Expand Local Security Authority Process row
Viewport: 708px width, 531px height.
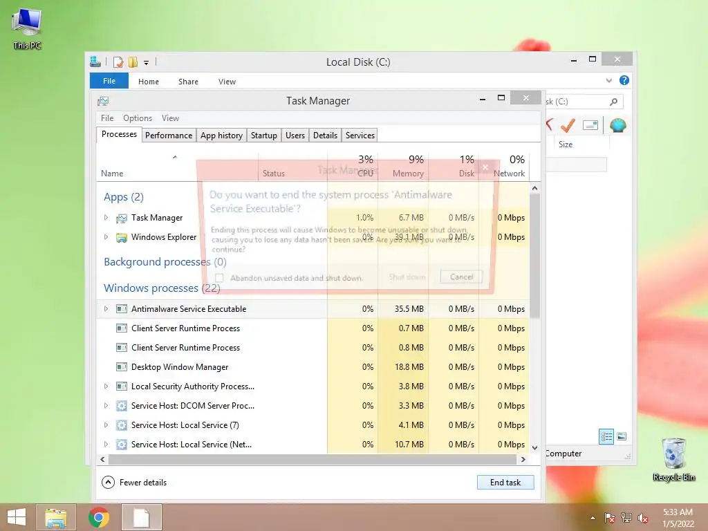click(106, 386)
